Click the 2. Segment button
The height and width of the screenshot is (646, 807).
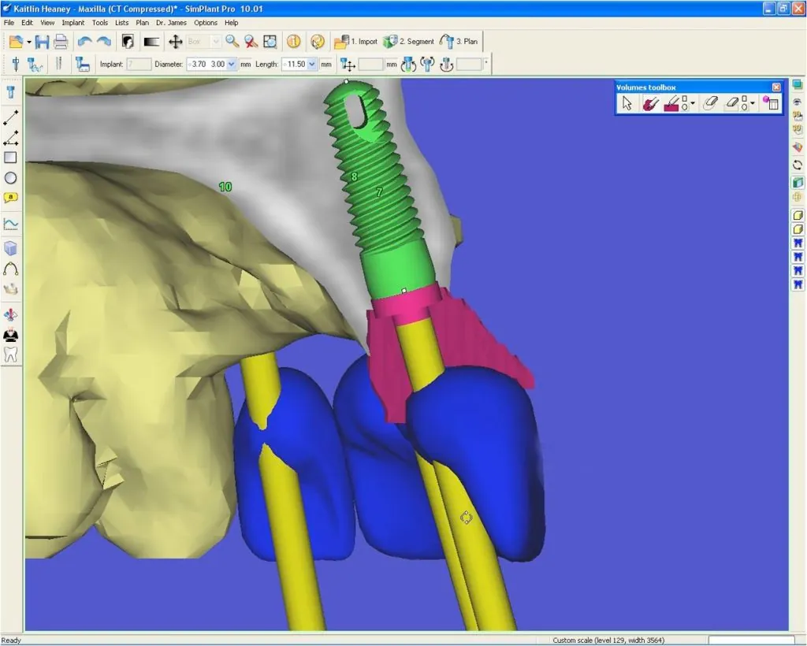click(x=408, y=42)
